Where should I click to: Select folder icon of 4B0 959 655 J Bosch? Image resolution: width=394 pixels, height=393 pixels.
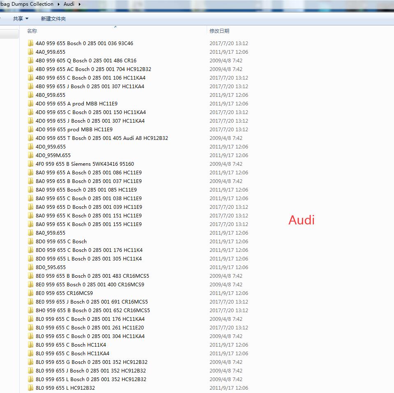[31, 86]
